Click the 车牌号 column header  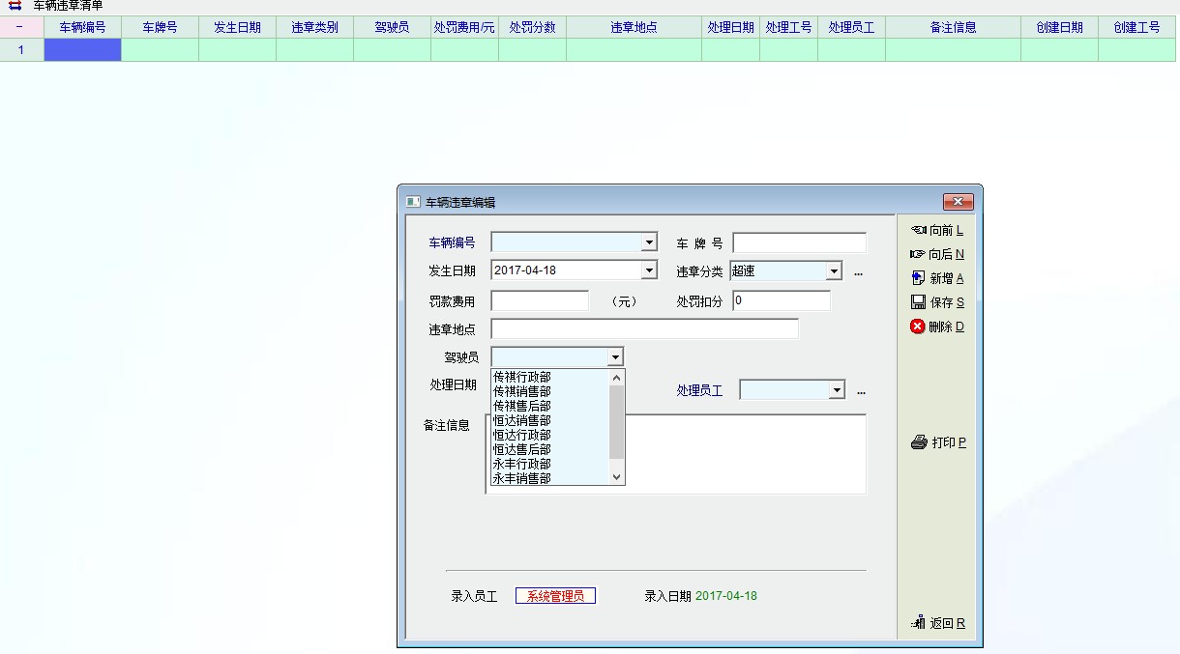coord(160,28)
